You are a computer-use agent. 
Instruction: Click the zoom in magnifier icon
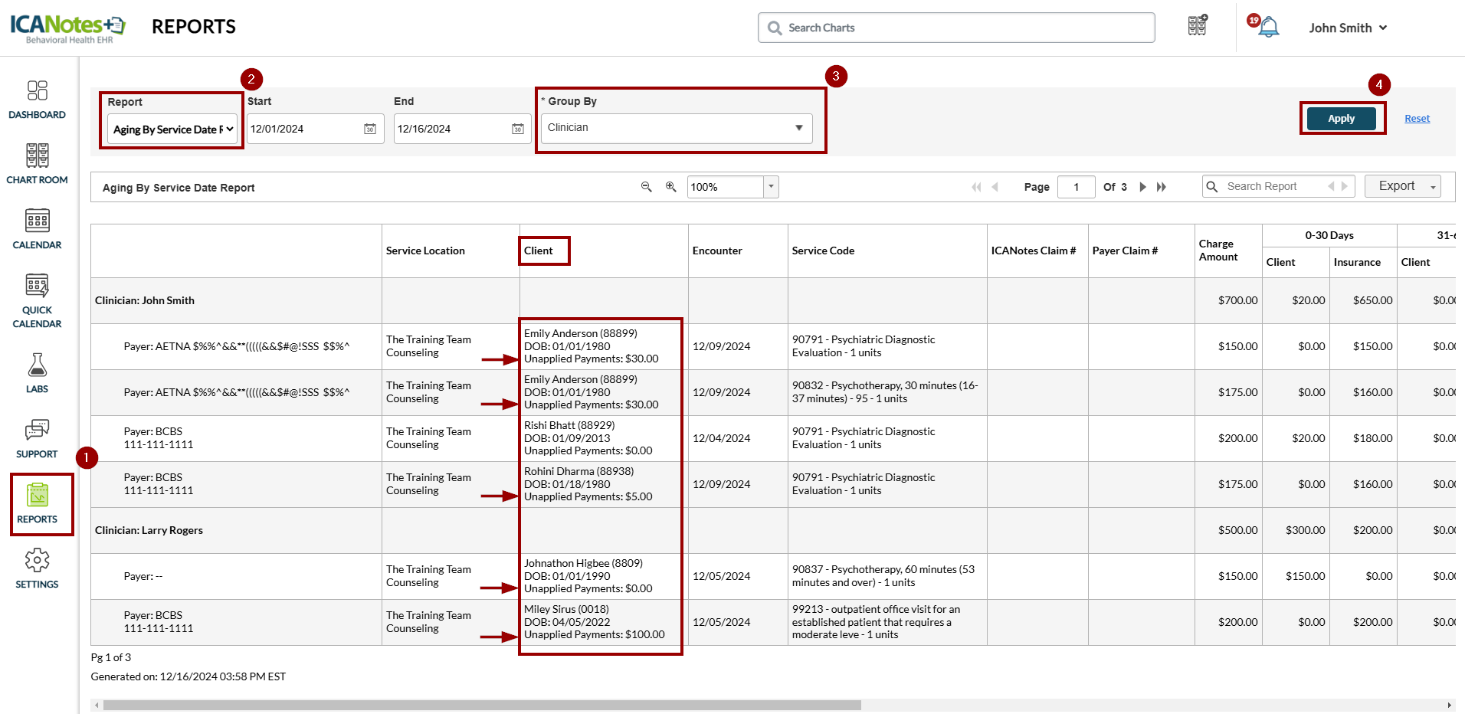(670, 187)
